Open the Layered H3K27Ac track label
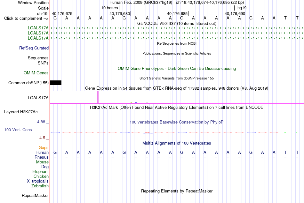This screenshot has width=304, height=203. 21,112
